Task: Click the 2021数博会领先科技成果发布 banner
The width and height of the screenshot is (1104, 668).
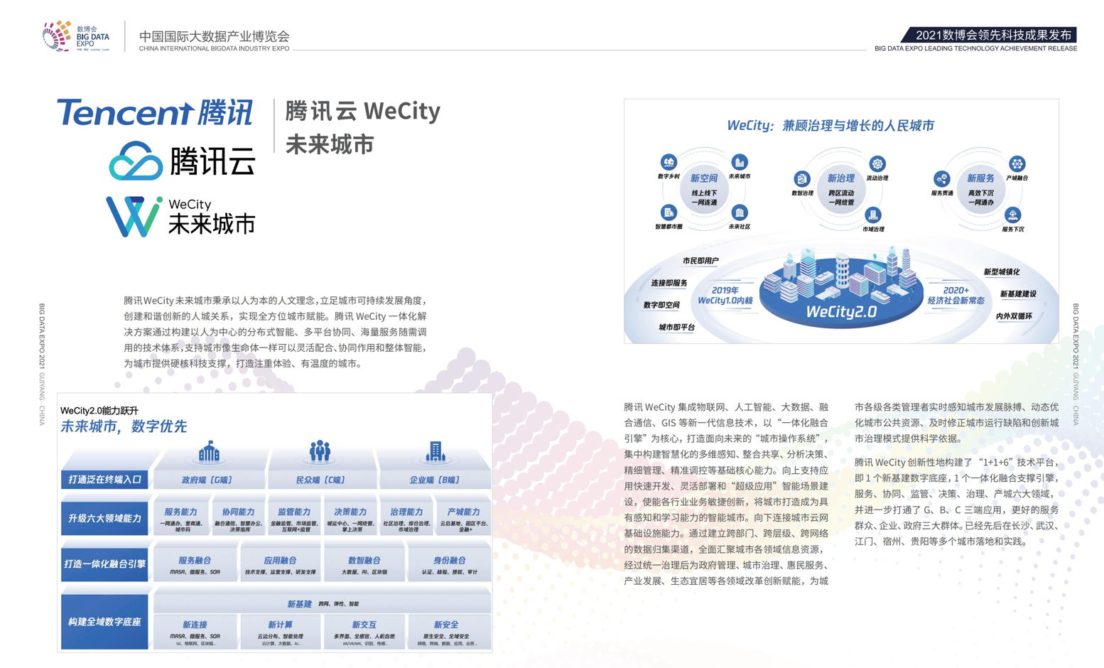Action: pyautogui.click(x=992, y=35)
